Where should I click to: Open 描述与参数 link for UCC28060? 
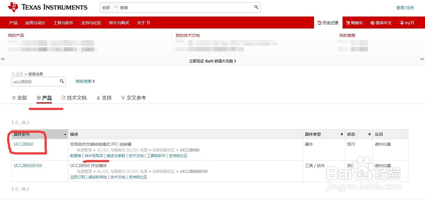pos(116,156)
